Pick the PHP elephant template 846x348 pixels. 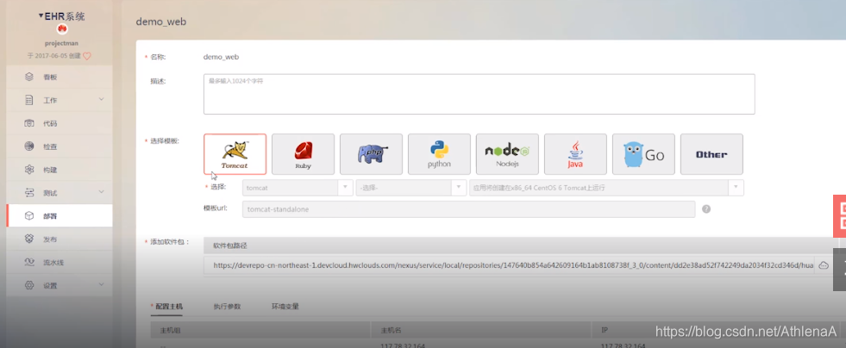coord(371,154)
